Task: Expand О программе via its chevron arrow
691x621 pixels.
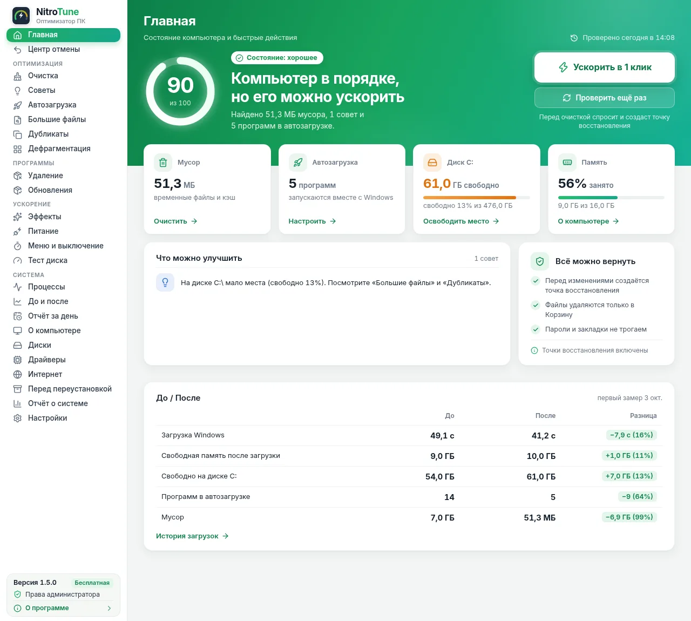Action: click(x=109, y=608)
